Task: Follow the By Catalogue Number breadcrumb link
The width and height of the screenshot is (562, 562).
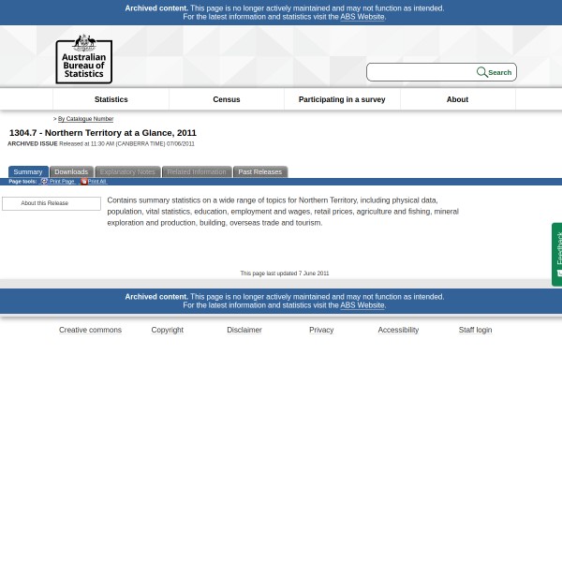Action: click(x=85, y=119)
